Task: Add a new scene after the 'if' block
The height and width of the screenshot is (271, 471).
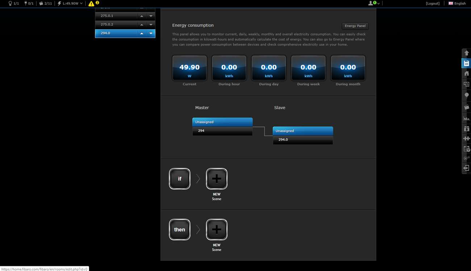Action: click(216, 179)
